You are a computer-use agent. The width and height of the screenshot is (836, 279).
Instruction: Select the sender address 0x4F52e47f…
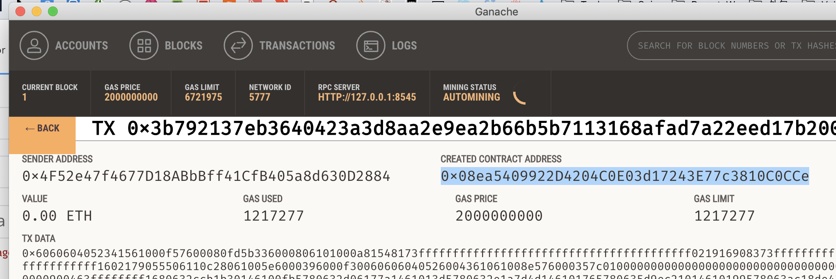(x=206, y=176)
